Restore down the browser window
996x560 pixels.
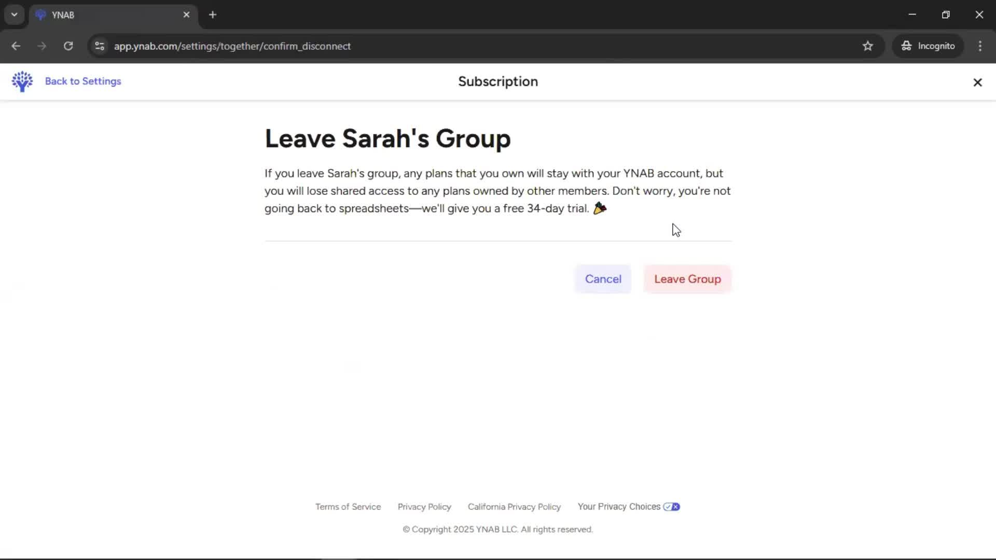946,15
